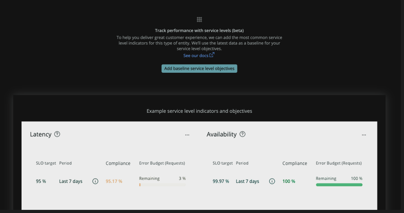Click Availability help question mark icon

(x=242, y=134)
